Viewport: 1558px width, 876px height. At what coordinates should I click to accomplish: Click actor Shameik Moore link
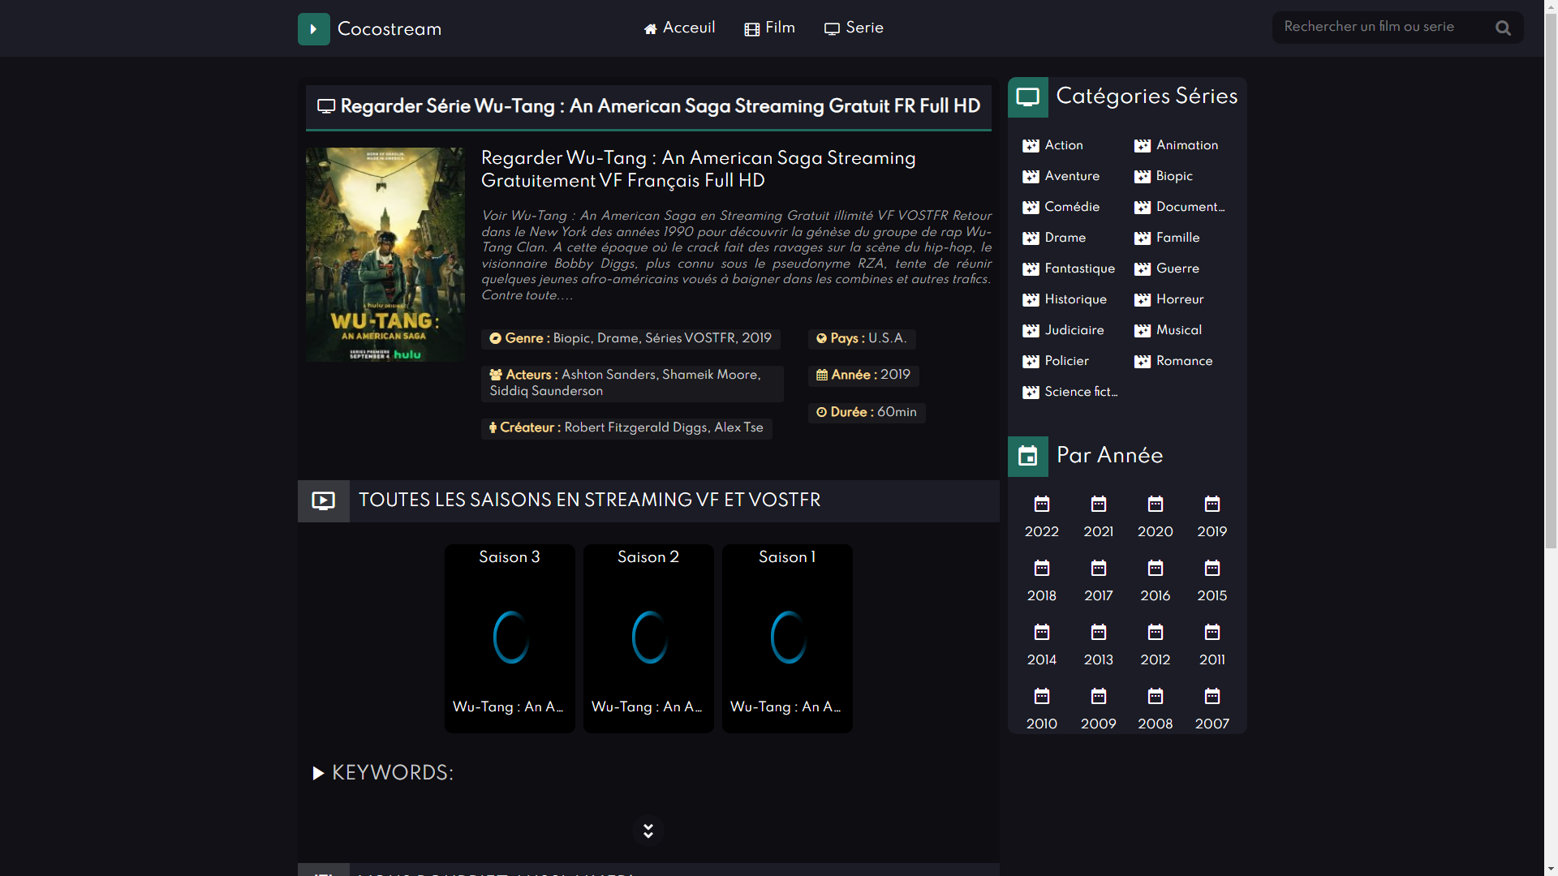point(710,375)
